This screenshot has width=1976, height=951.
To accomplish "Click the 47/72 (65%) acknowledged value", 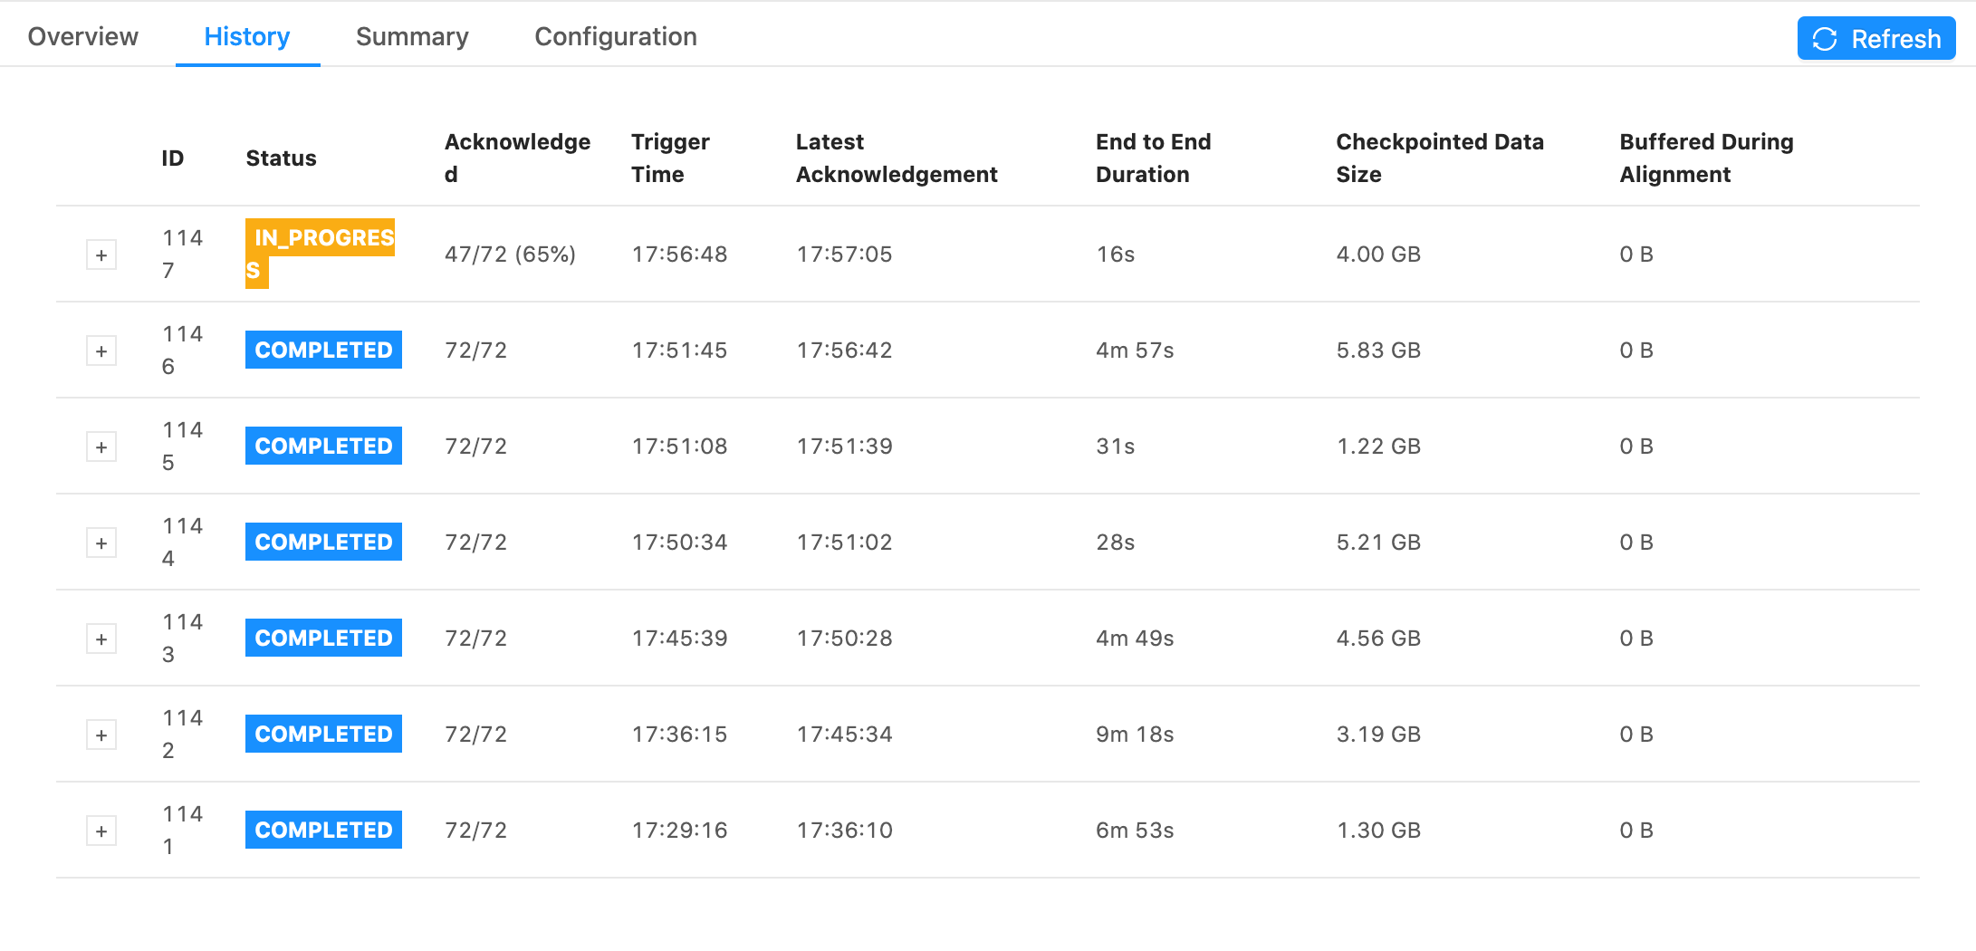I will [510, 255].
